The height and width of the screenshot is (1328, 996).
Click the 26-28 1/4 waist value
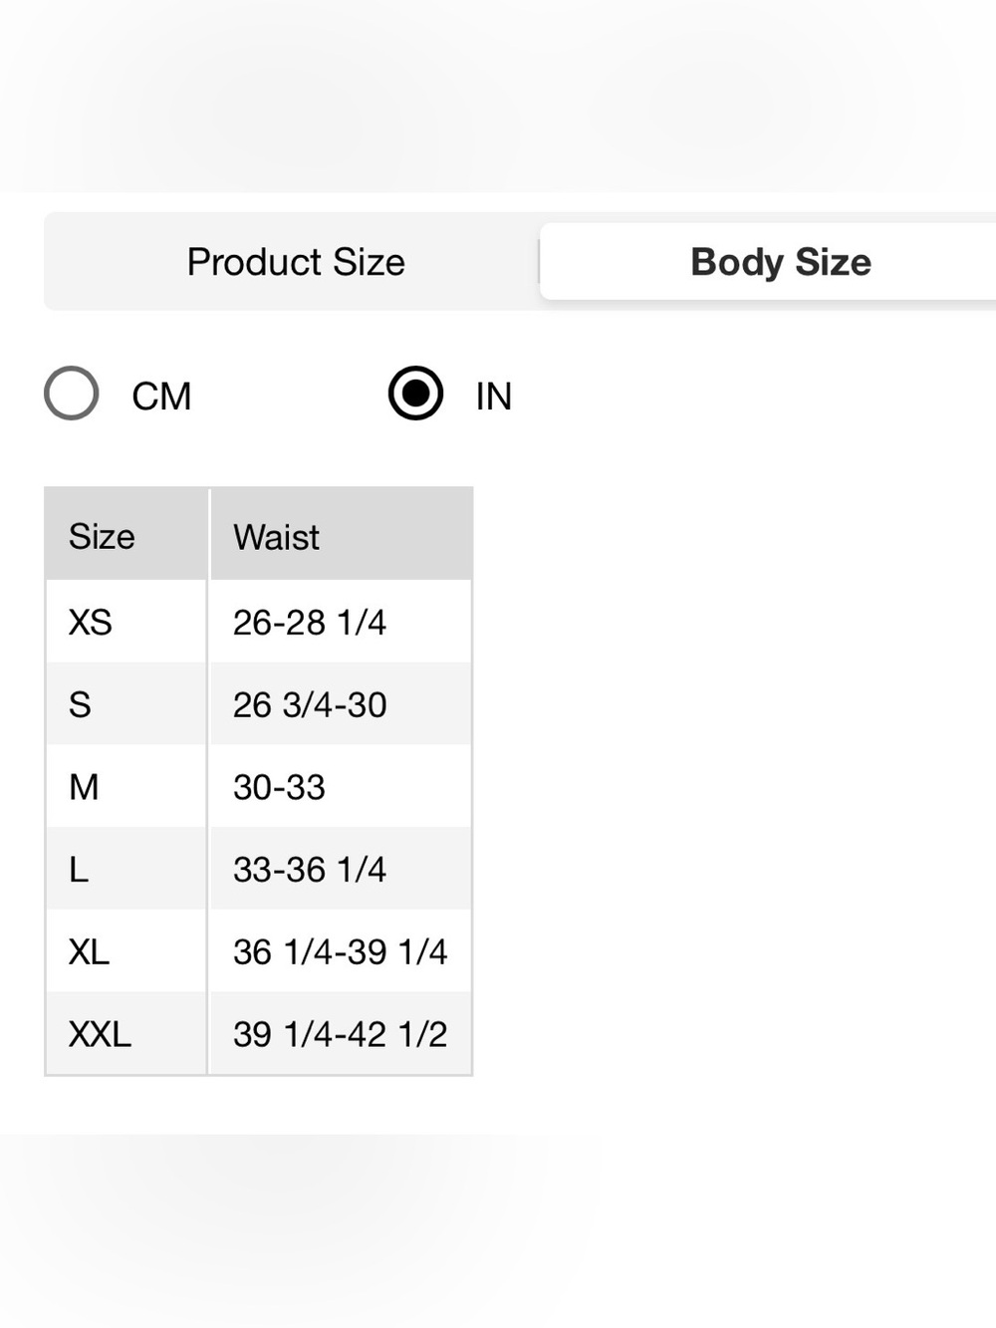310,623
